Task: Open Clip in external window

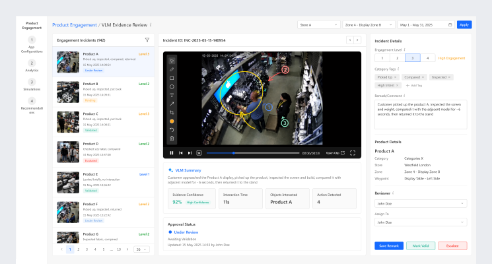Action: tap(335, 153)
